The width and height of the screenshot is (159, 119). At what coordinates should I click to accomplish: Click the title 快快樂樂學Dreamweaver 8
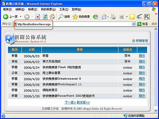pos(62,79)
